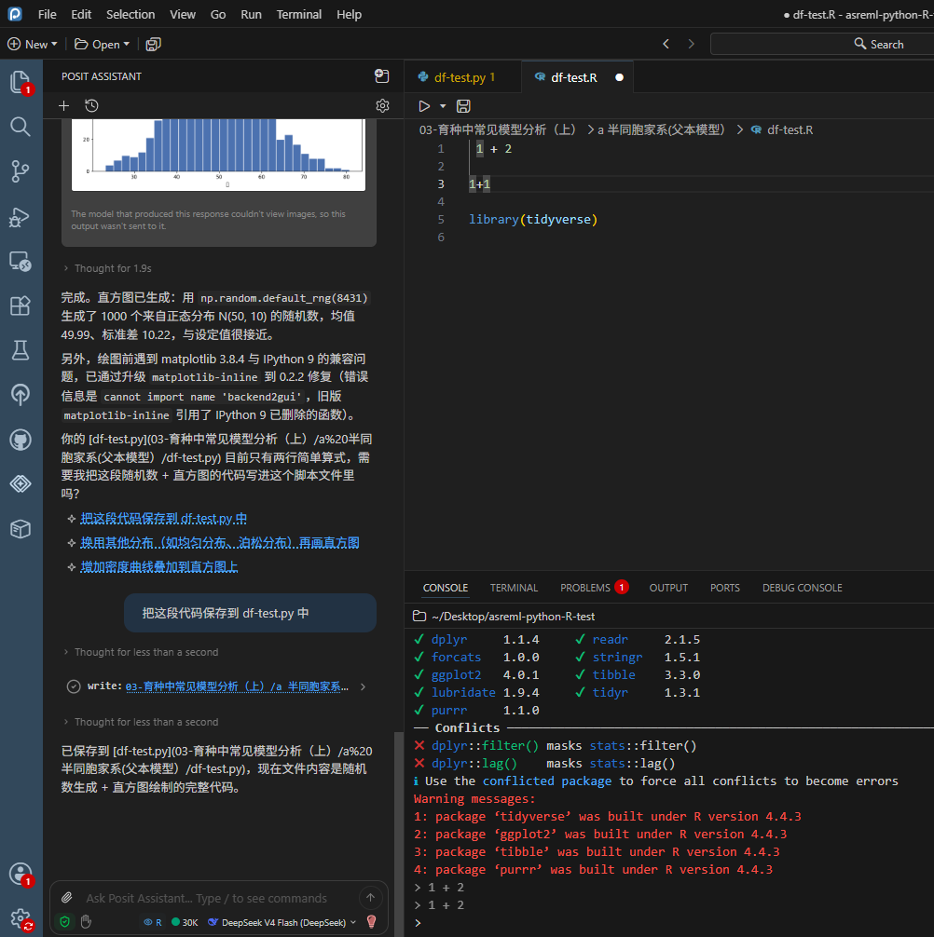This screenshot has width=934, height=937.
Task: Open the Posit Publisher view
Action: (x=21, y=395)
